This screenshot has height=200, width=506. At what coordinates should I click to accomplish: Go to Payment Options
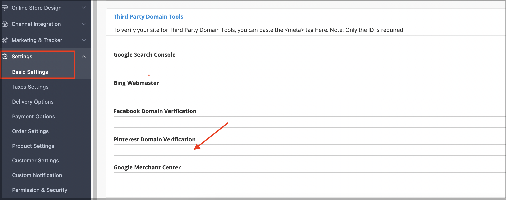coord(34,116)
